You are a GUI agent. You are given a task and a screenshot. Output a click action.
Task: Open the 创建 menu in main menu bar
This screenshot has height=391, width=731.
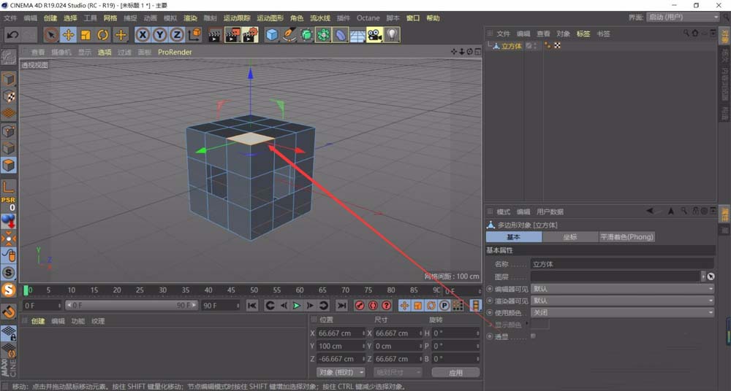[x=50, y=18]
